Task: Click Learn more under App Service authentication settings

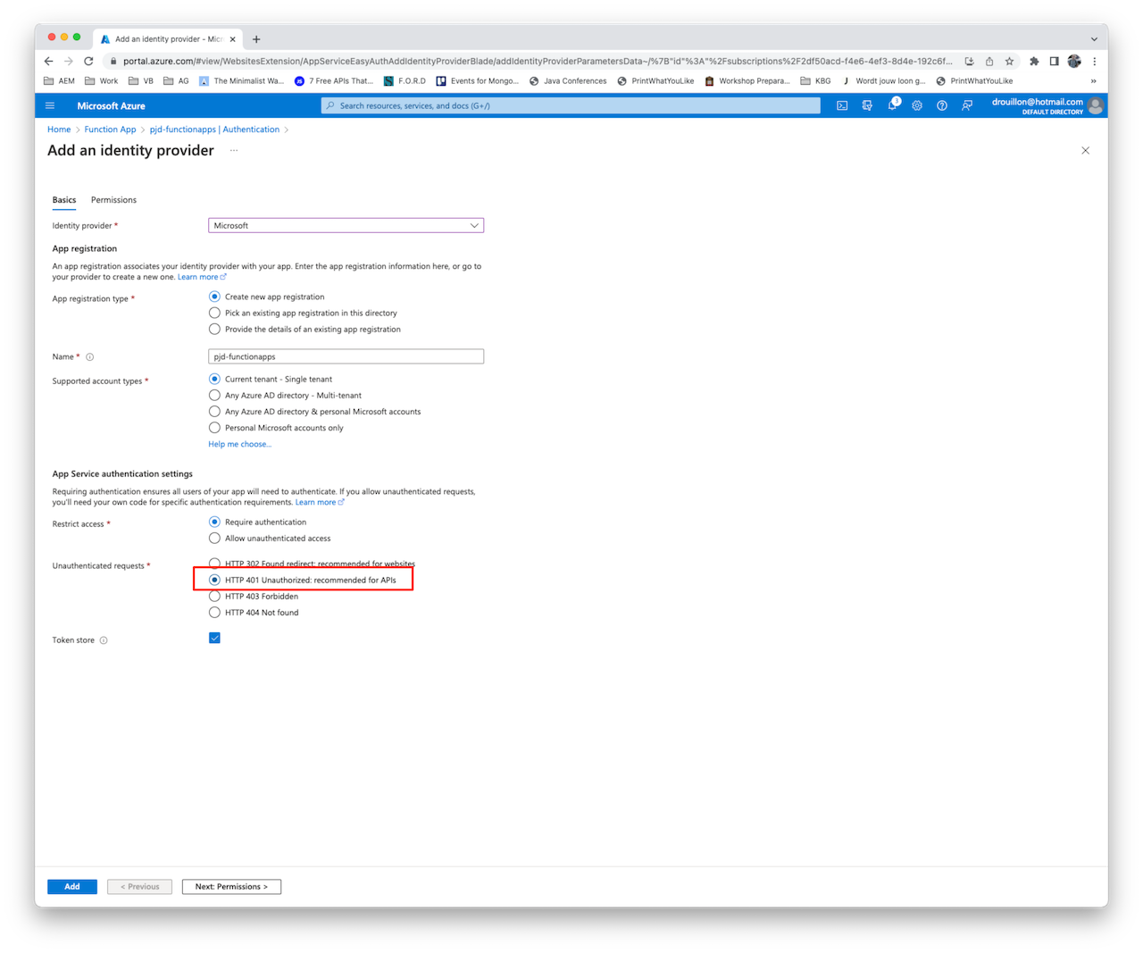Action: tap(319, 502)
